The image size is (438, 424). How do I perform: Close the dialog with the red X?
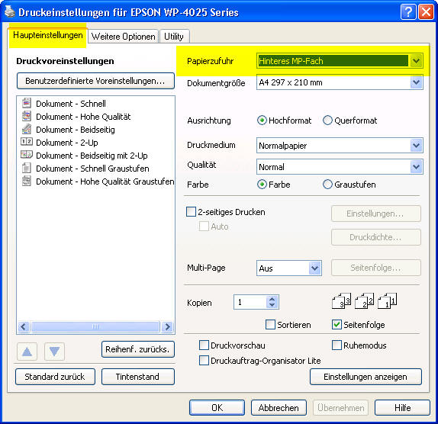(426, 12)
